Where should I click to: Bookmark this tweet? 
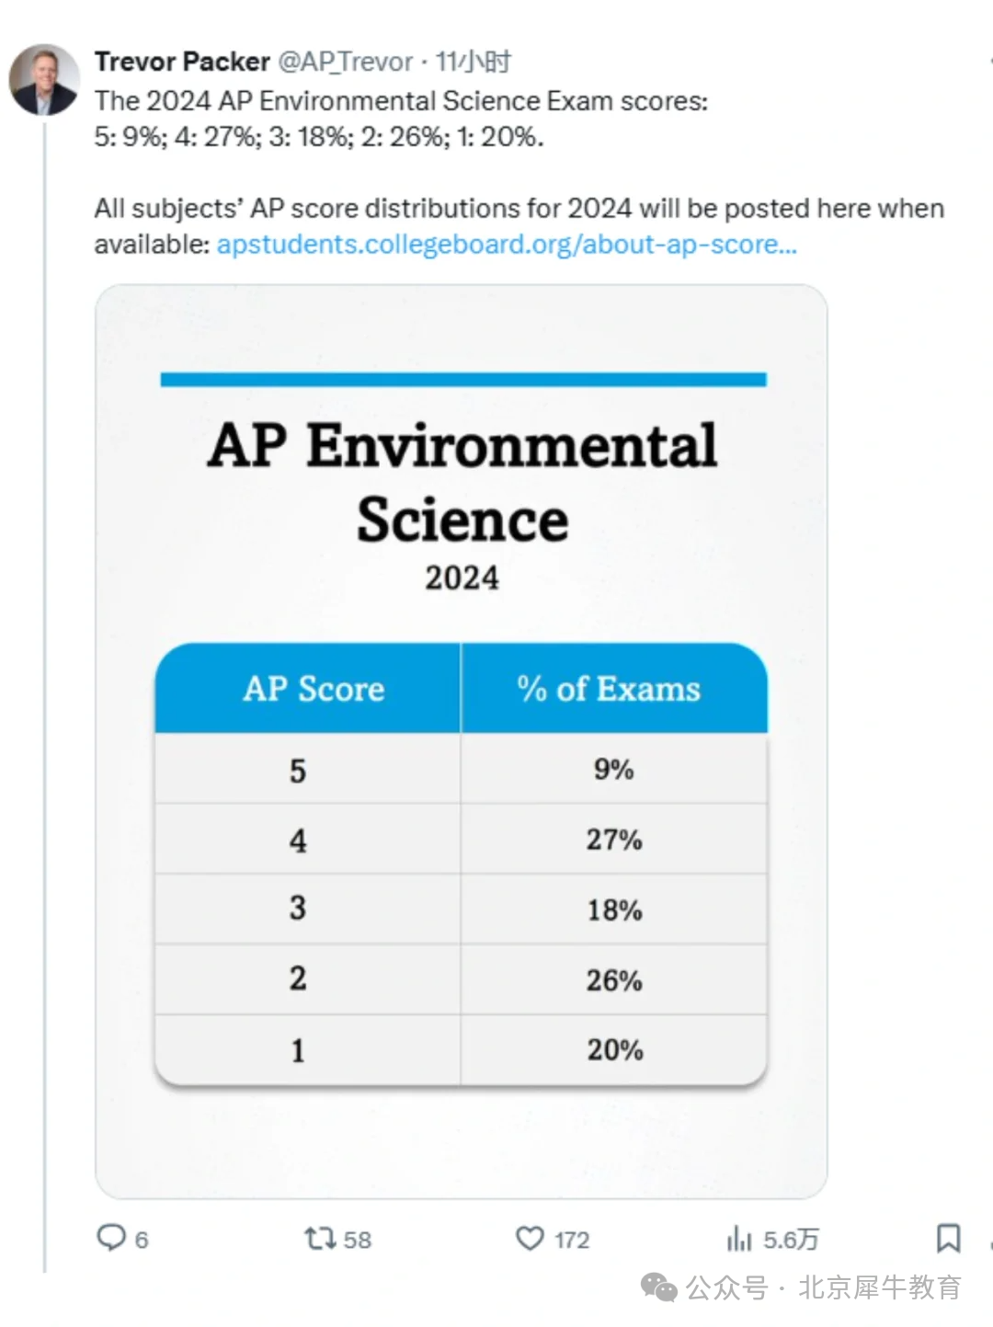pyautogui.click(x=948, y=1238)
